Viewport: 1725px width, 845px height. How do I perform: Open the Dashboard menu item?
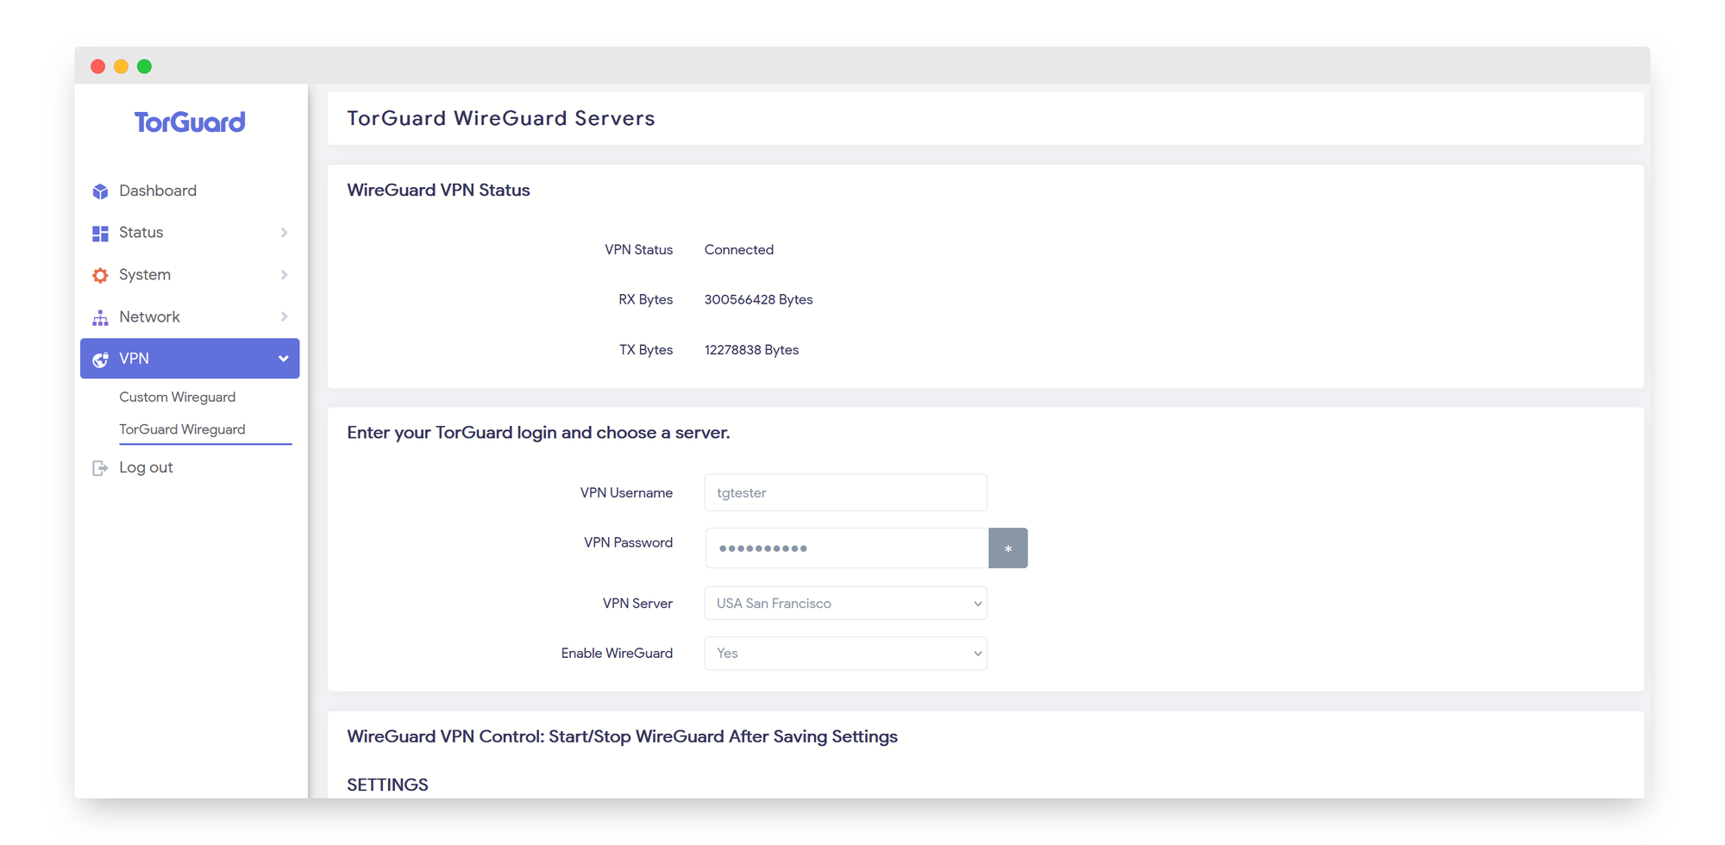pyautogui.click(x=190, y=191)
